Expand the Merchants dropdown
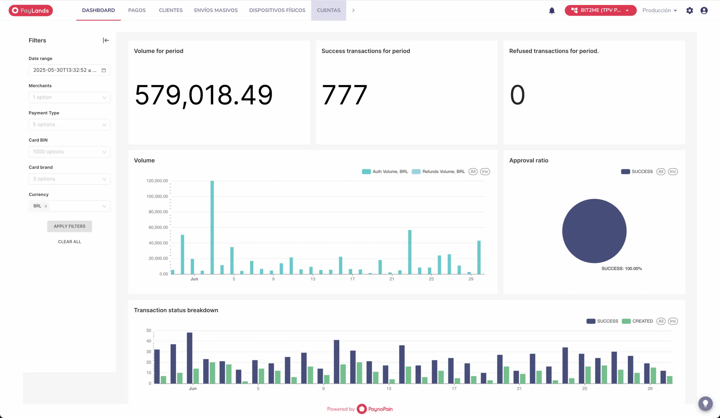 pyautogui.click(x=69, y=97)
